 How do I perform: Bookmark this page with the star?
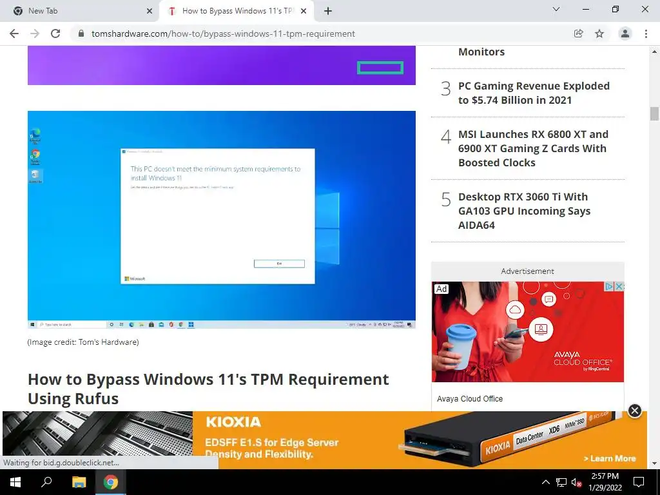[x=599, y=34]
